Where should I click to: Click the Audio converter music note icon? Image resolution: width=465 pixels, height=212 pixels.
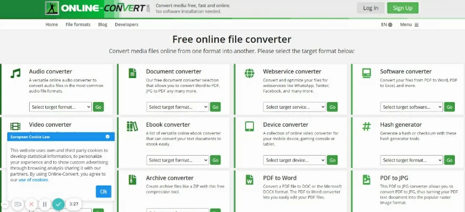pyautogui.click(x=16, y=73)
